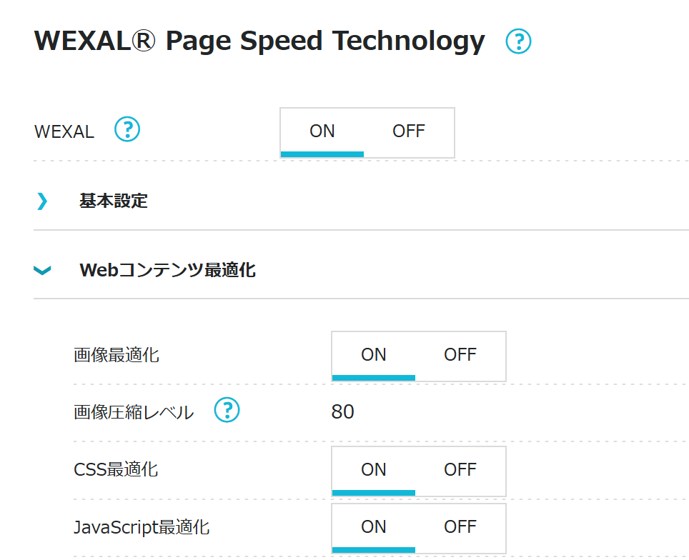This screenshot has height=560, width=689.
Task: Set CSS最適化 to OFF
Action: click(460, 470)
